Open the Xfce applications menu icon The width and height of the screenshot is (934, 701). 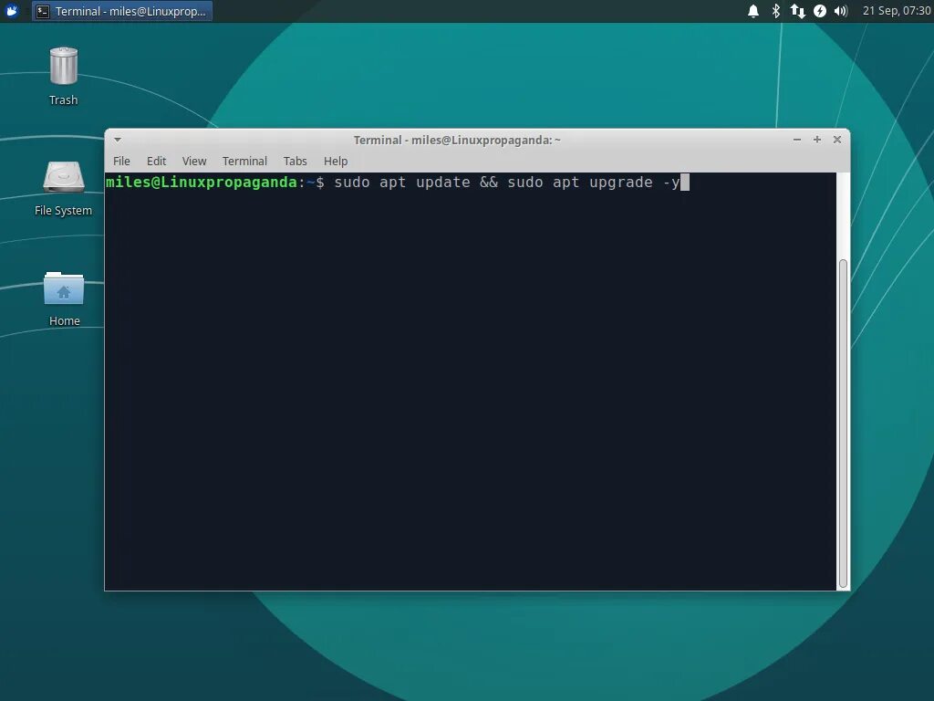click(12, 11)
